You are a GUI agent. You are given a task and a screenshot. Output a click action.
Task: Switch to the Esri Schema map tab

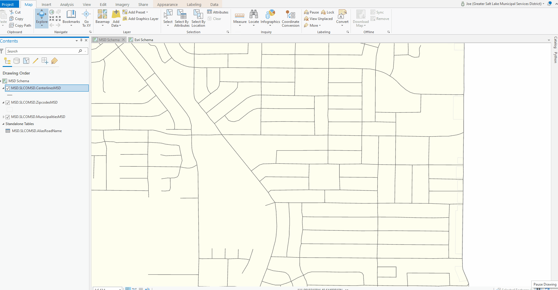tap(141, 40)
